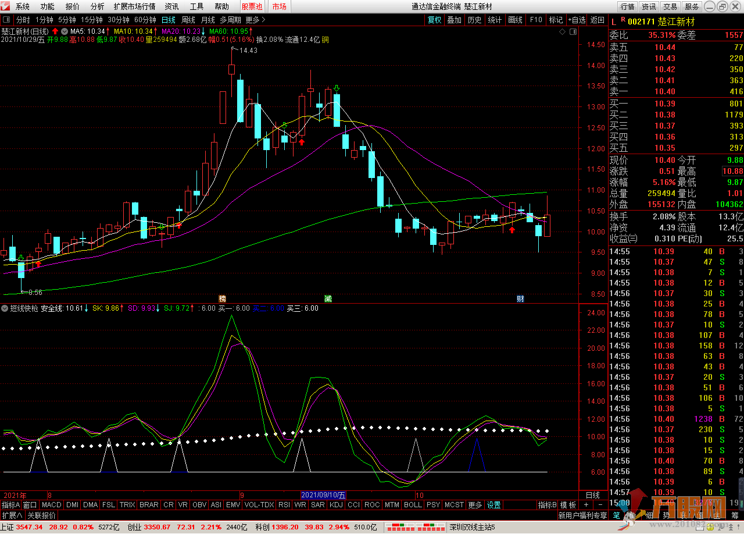The width and height of the screenshot is (744, 534).
Task: Switch to 月线 period
Action: (208, 20)
